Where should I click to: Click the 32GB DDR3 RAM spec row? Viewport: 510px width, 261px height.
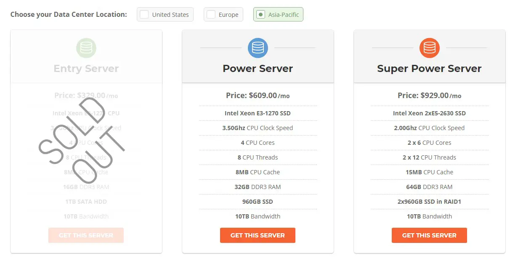point(258,187)
